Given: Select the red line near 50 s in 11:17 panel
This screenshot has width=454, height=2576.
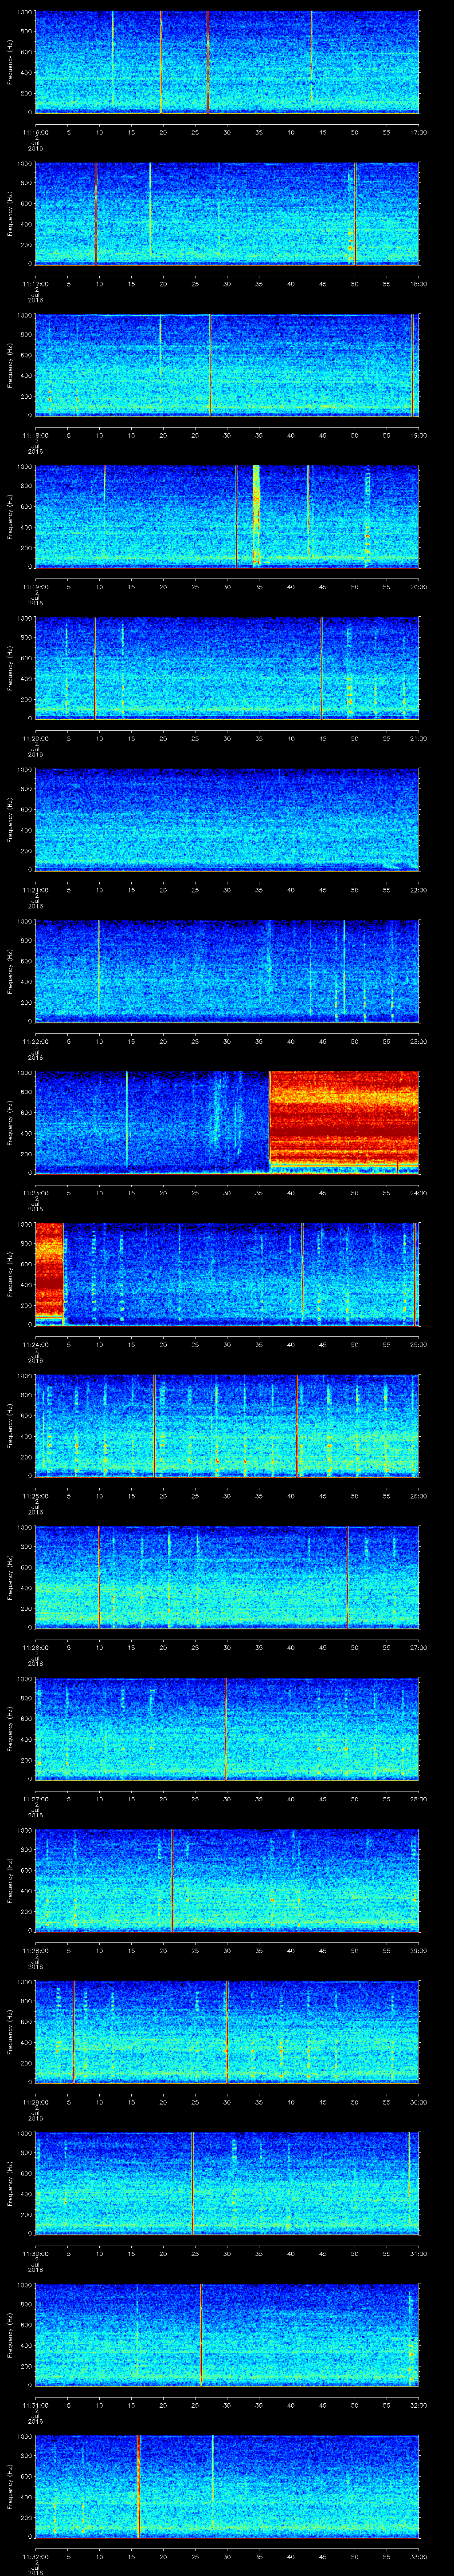Looking at the screenshot, I should click(355, 214).
